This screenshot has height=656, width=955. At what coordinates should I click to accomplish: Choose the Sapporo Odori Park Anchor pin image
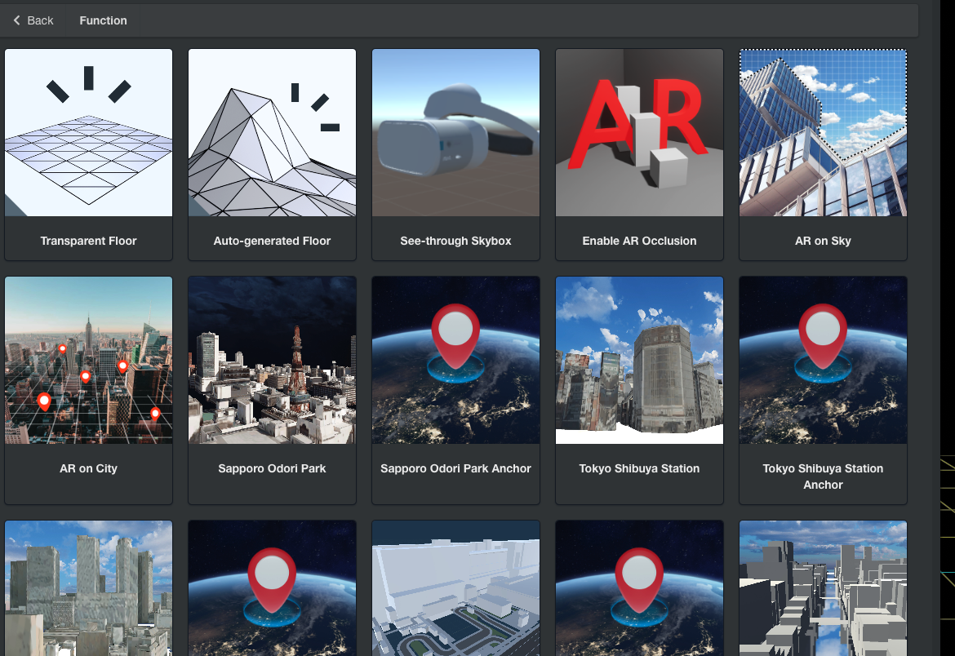pyautogui.click(x=455, y=361)
